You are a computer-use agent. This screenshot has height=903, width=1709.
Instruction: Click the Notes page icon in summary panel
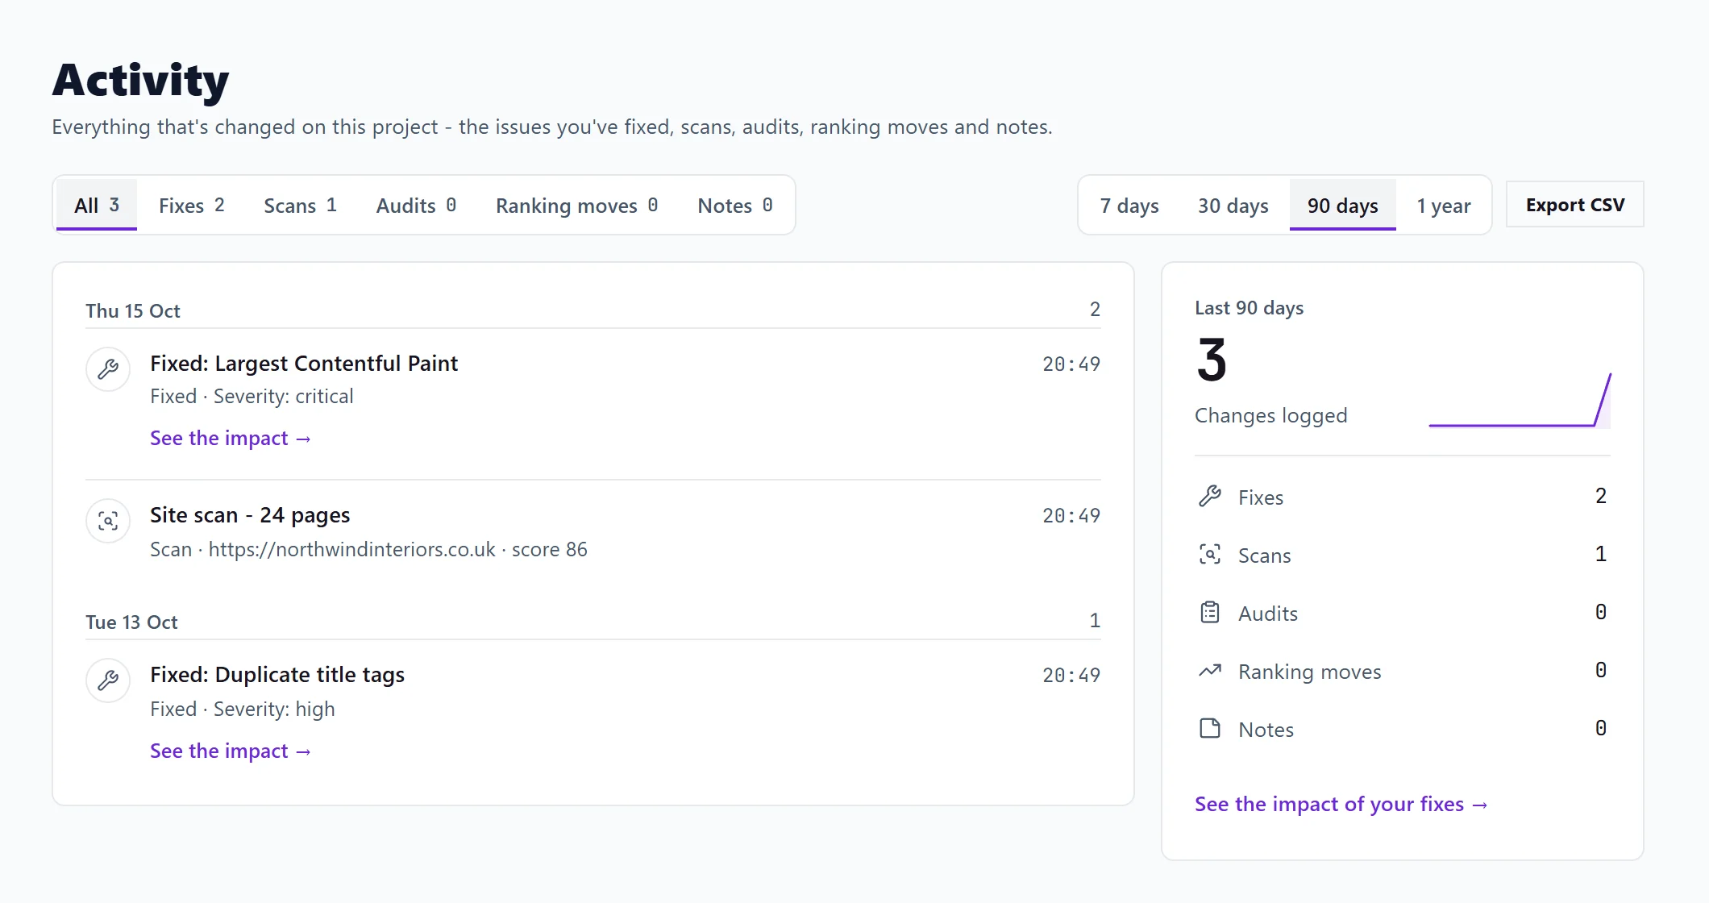[1210, 729]
